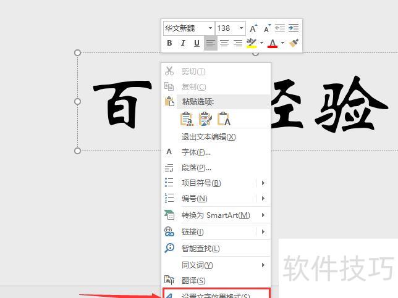Open the 138 font size dropdown

pyautogui.click(x=242, y=28)
